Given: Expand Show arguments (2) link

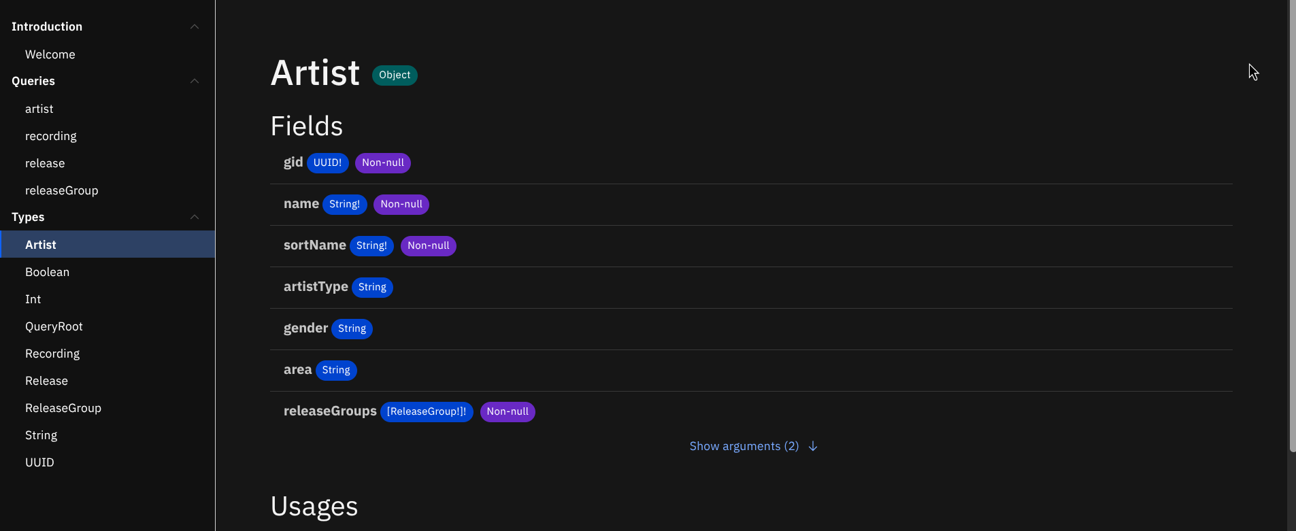Looking at the screenshot, I should coord(744,446).
